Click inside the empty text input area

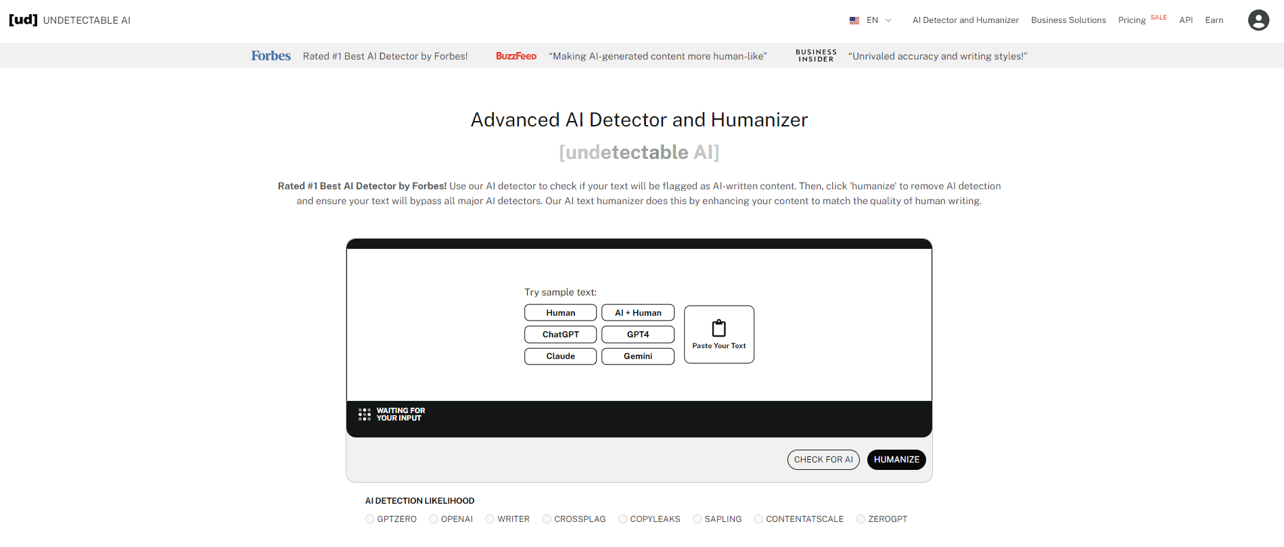[x=433, y=325]
